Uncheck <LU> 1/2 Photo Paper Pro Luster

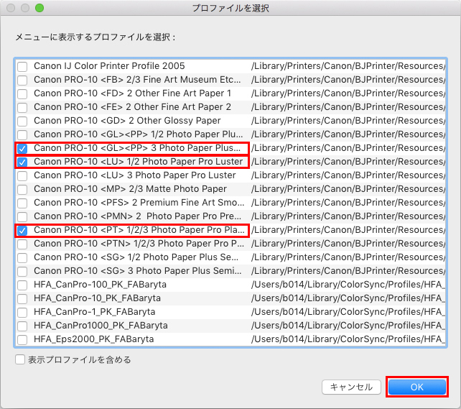pyautogui.click(x=22, y=162)
